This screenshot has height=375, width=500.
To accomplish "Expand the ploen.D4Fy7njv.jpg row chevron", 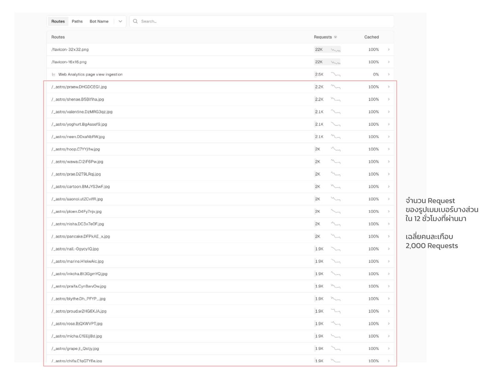I will (x=389, y=212).
